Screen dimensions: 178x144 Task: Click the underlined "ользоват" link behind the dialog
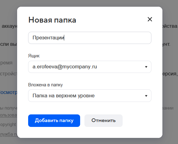pos(9,115)
